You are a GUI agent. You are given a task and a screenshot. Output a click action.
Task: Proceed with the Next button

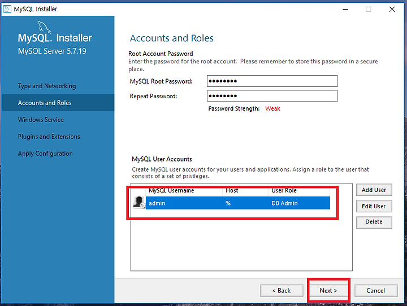328,291
